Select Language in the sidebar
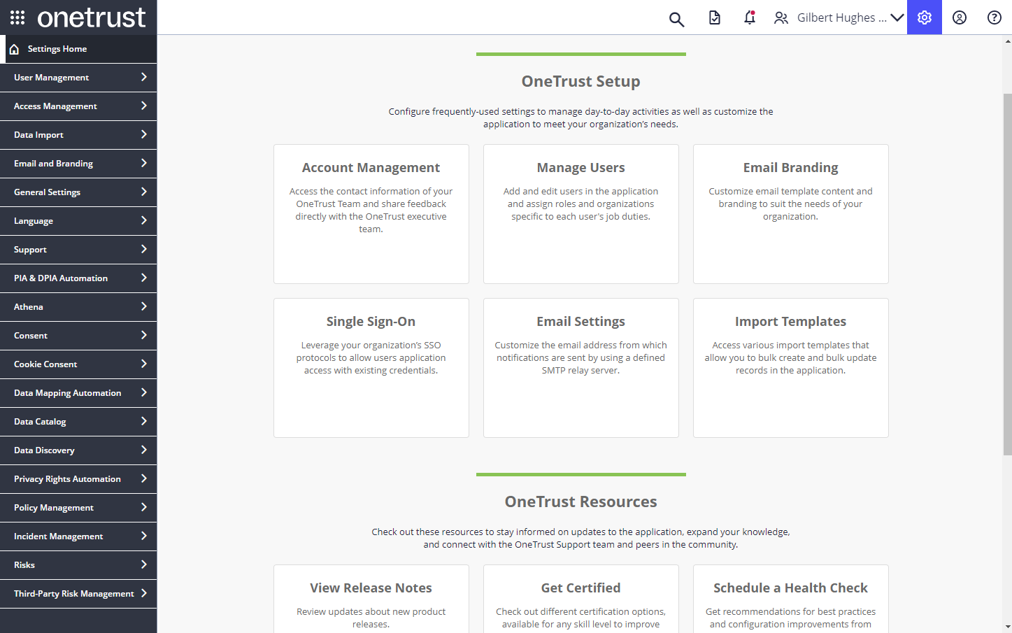This screenshot has height=633, width=1012. click(x=78, y=221)
